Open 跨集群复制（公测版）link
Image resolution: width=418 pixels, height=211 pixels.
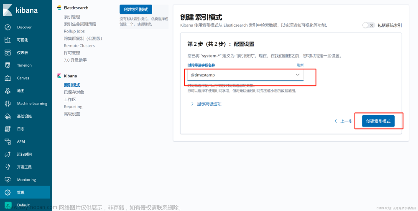point(83,38)
